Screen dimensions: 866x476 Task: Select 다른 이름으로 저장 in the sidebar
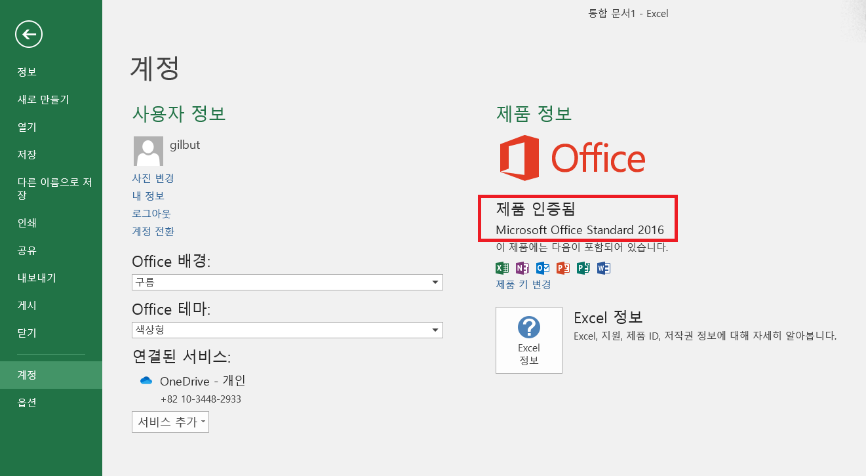coord(51,189)
